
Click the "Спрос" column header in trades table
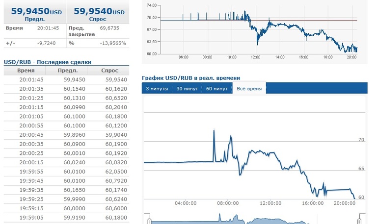pos(109,71)
